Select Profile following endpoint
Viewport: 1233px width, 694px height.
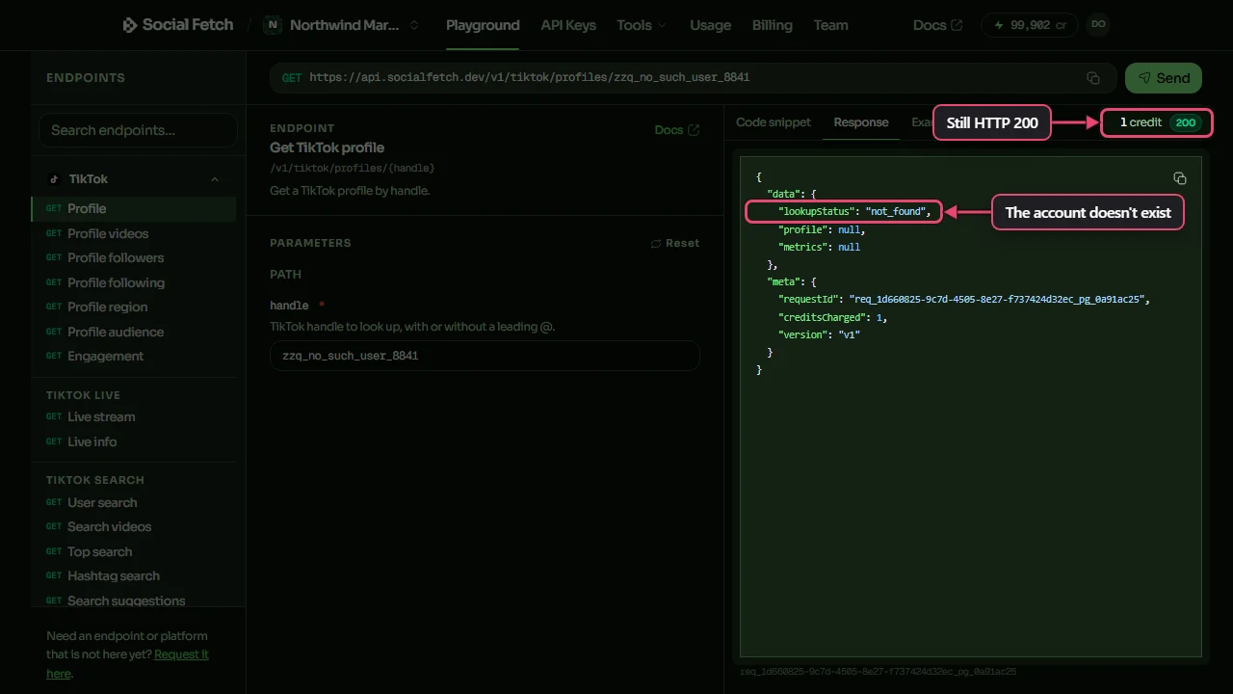click(x=135, y=282)
